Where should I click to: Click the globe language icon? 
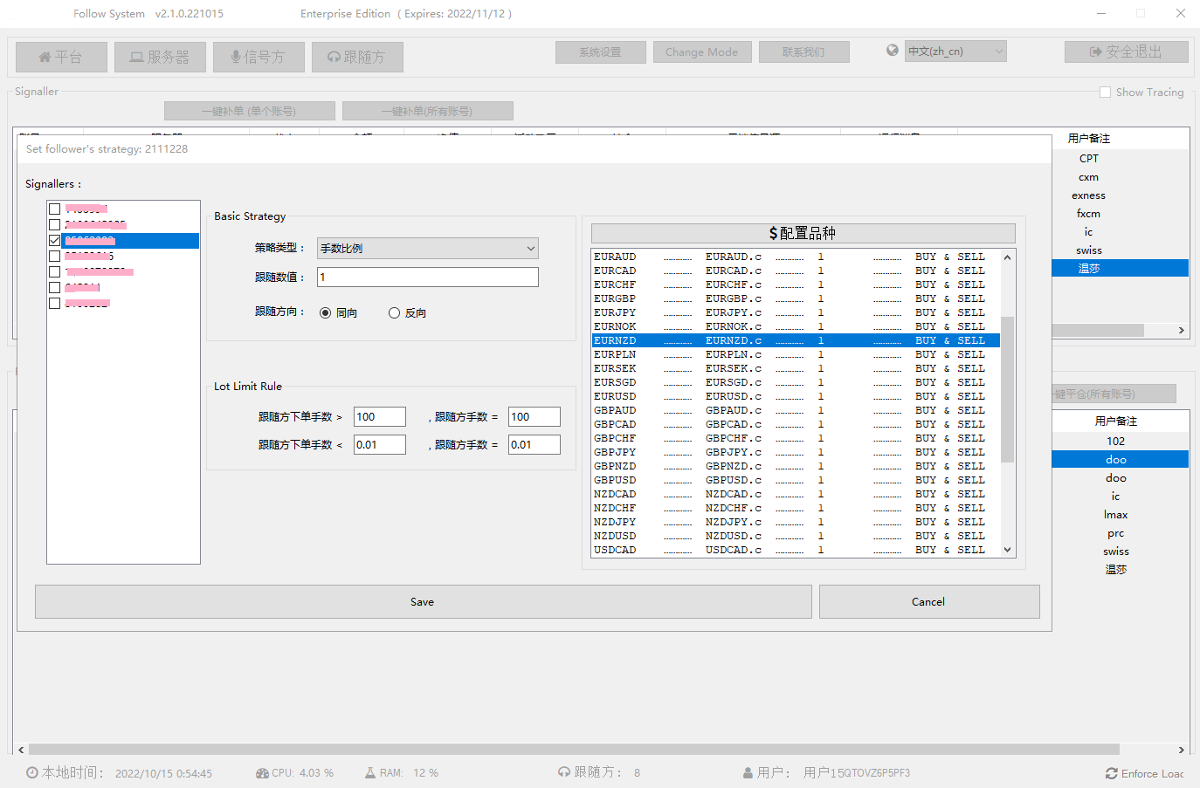(x=892, y=51)
